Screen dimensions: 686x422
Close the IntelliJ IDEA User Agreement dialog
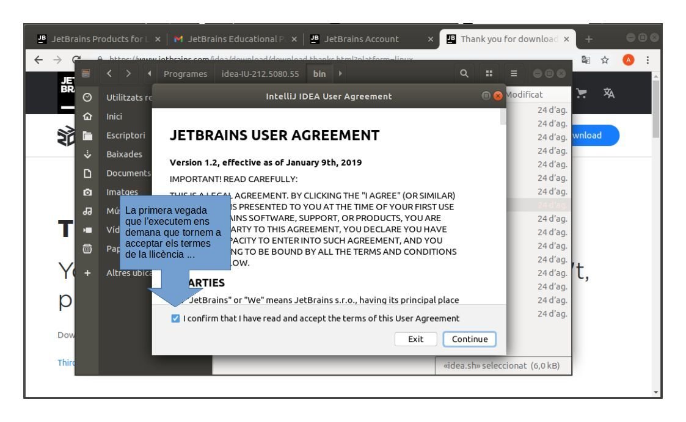498,96
